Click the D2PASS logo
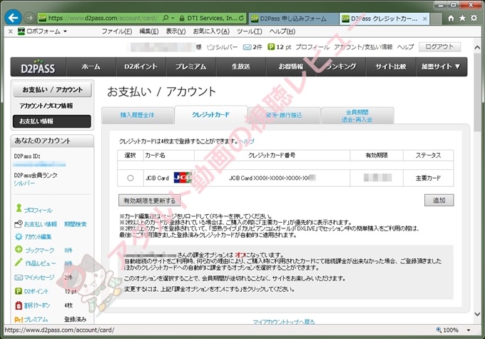This screenshot has height=339, width=485. (x=38, y=67)
